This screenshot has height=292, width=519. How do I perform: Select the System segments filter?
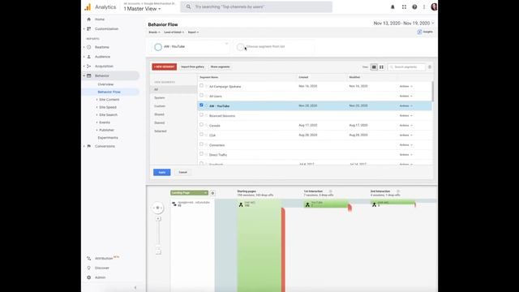[x=160, y=98]
